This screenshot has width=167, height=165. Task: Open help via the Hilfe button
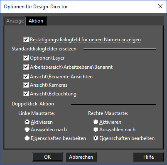pos(148,157)
